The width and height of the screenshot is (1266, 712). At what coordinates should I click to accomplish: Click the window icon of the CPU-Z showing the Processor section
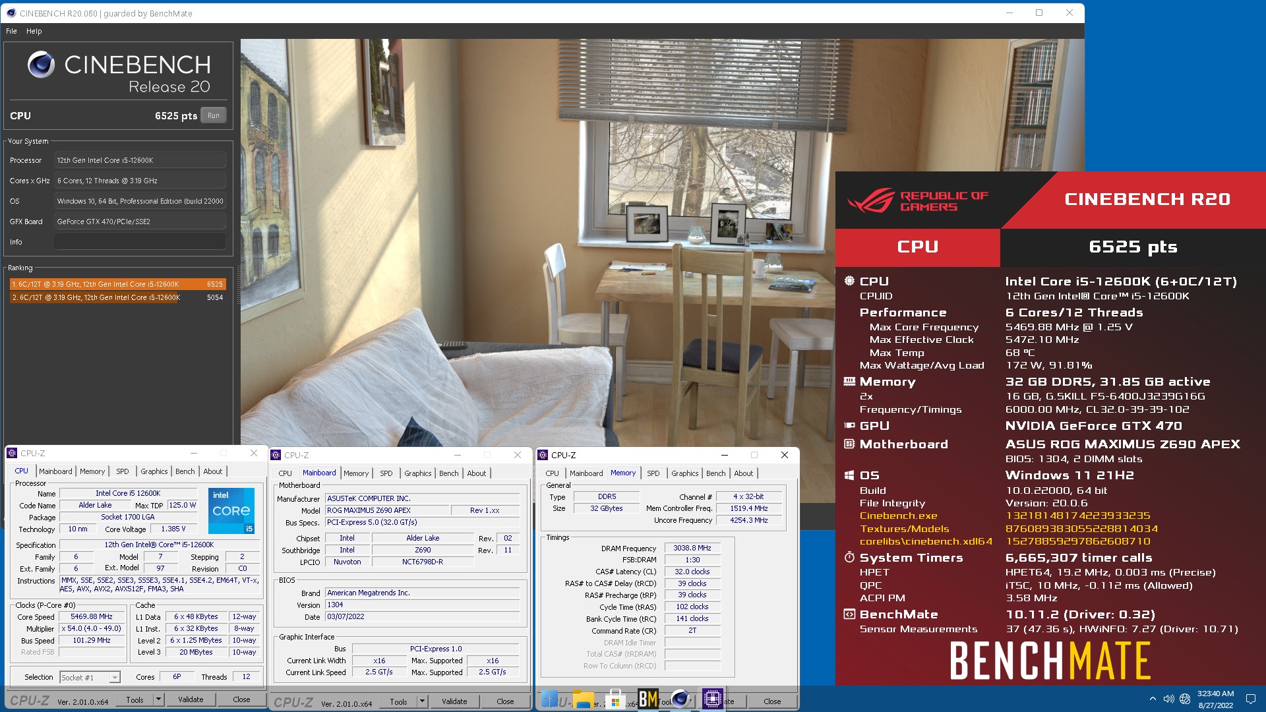(x=12, y=453)
